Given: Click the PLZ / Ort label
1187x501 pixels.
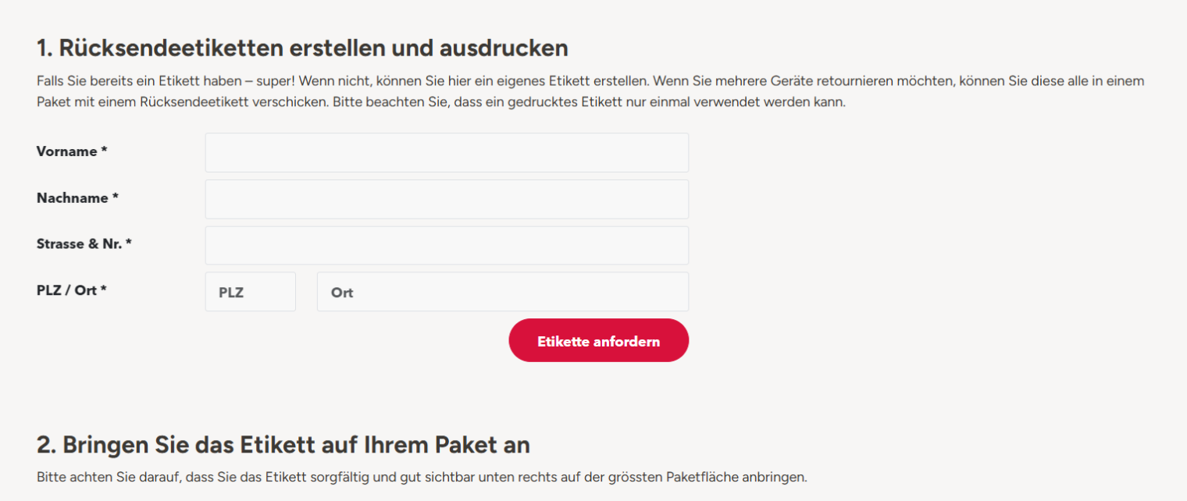Looking at the screenshot, I should pyautogui.click(x=66, y=290).
